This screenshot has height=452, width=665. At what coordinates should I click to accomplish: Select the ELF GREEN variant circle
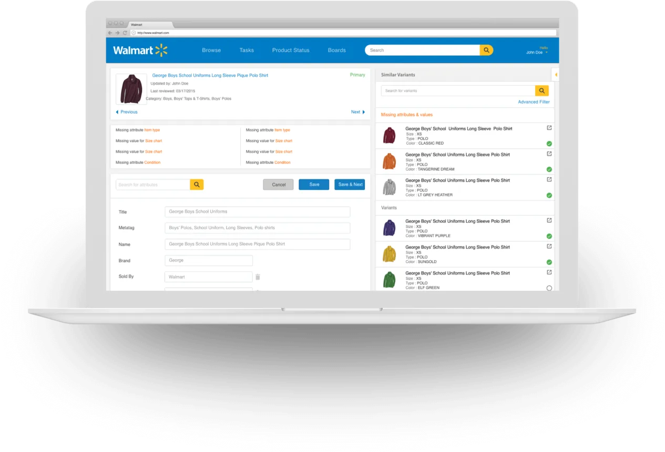[549, 288]
